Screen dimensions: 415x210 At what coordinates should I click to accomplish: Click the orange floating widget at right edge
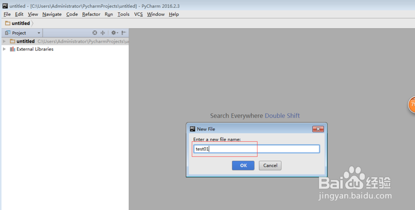point(412,105)
